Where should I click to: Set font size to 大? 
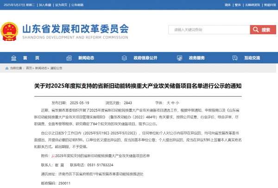coord(168,103)
